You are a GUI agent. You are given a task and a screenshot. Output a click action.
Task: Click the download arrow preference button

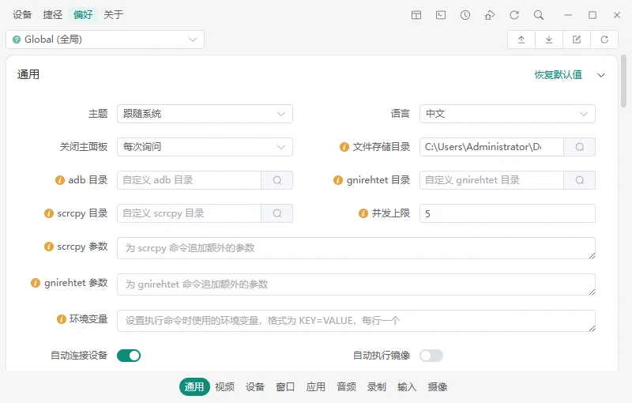[x=549, y=40]
